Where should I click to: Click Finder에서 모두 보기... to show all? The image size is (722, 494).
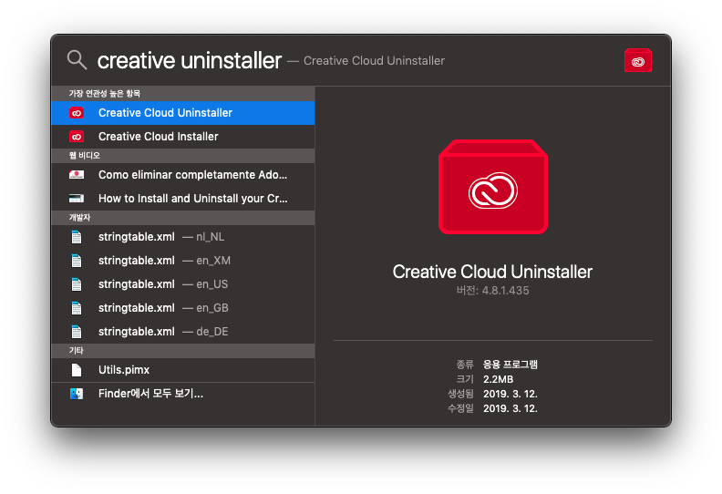point(183,394)
